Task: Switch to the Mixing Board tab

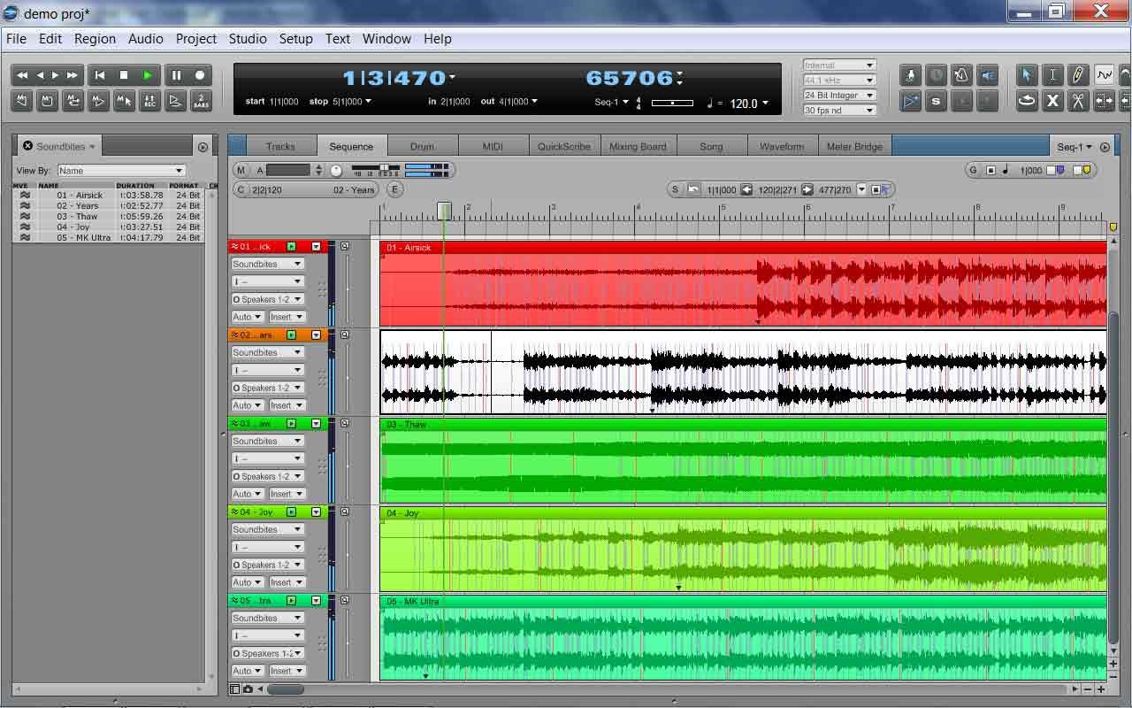Action: pos(639,145)
